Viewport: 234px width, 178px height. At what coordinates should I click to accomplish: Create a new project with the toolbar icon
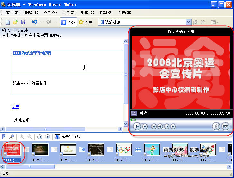(8, 22)
